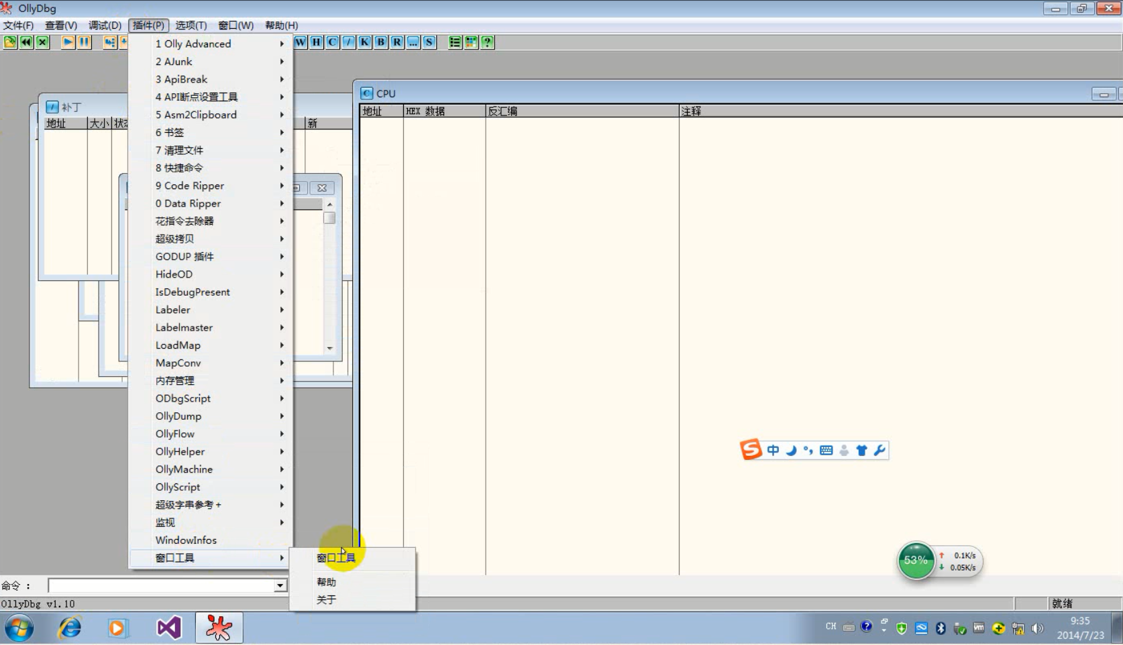Open the H (Handles) toolbar button
This screenshot has width=1123, height=645.
[x=317, y=42]
